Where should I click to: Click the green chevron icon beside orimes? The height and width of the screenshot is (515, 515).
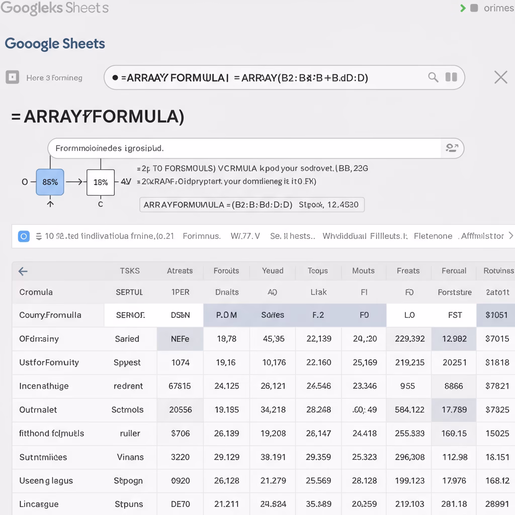(463, 8)
